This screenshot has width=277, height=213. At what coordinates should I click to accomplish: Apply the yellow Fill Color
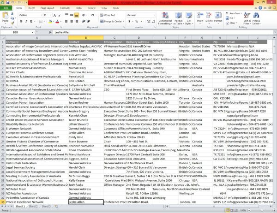[50, 21]
